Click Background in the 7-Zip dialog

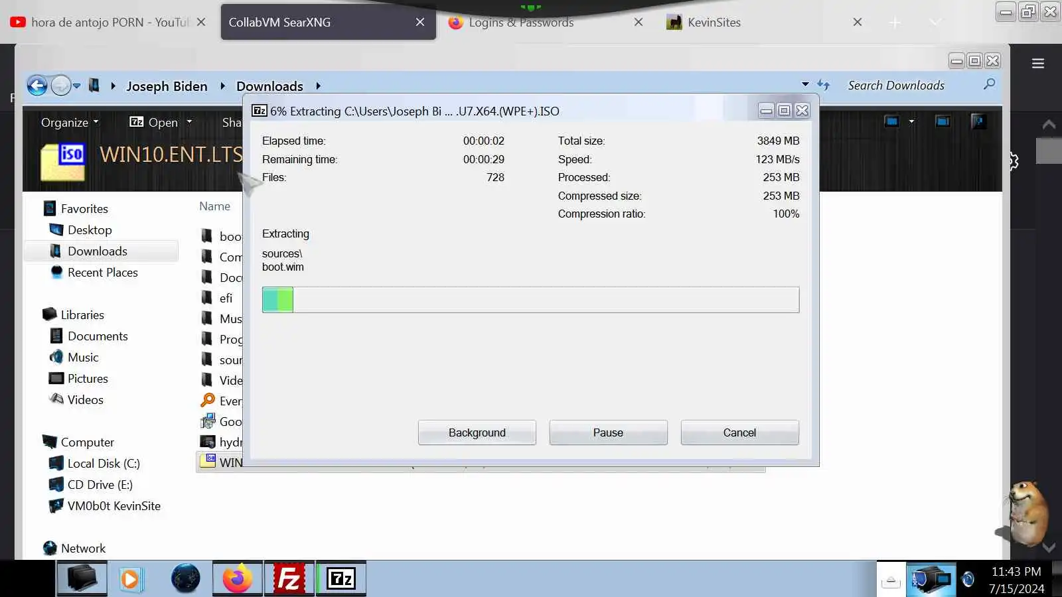tap(477, 433)
